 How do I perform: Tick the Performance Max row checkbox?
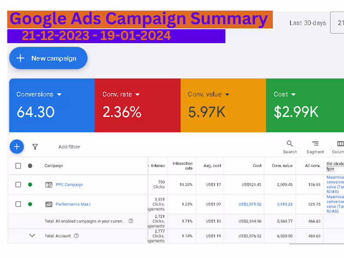coord(18,204)
